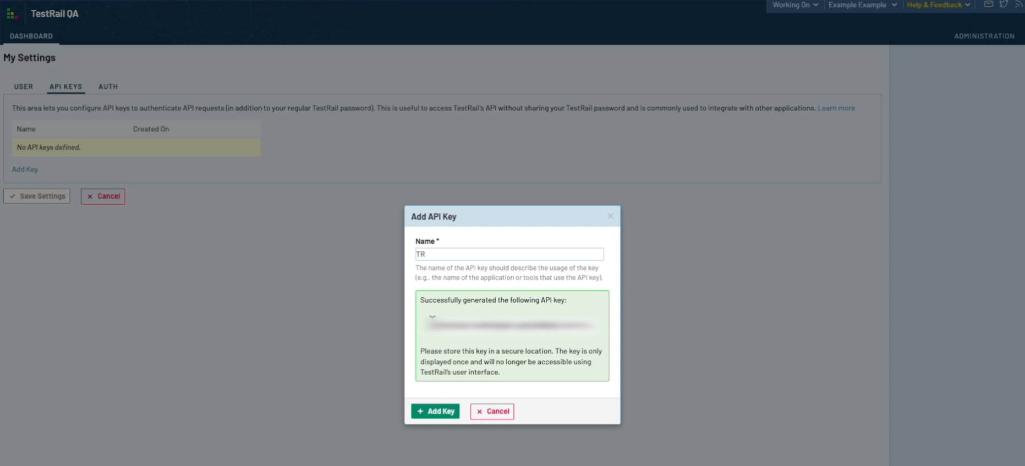This screenshot has width=1025, height=466.
Task: Cancel the My Settings page changes
Action: [103, 196]
